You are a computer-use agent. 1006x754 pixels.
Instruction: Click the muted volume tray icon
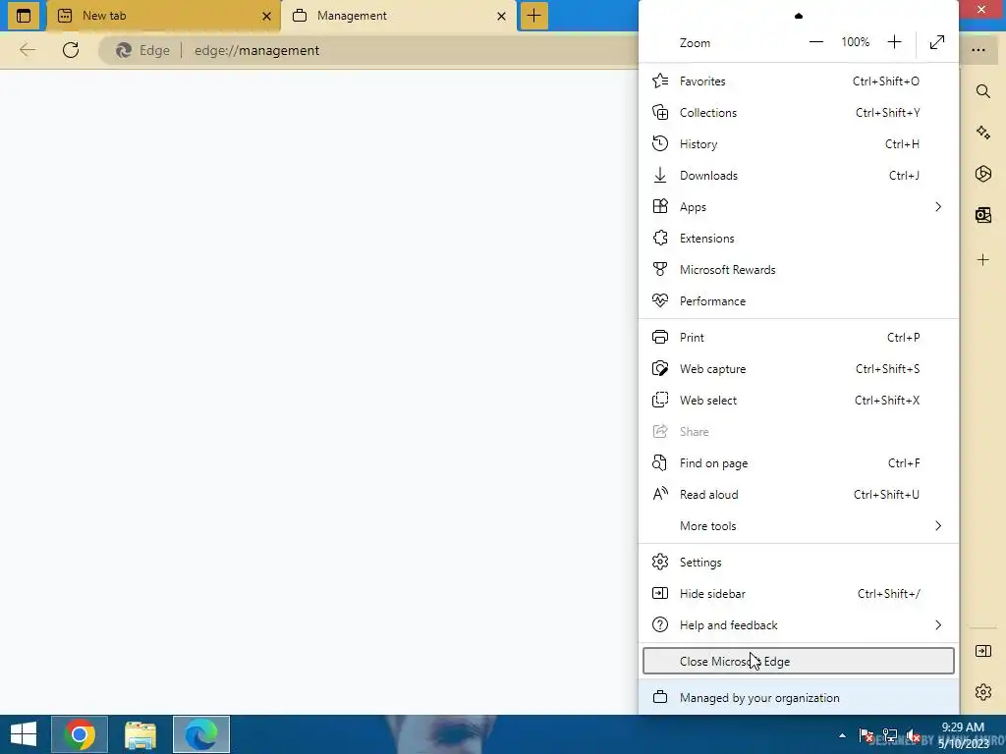914,735
